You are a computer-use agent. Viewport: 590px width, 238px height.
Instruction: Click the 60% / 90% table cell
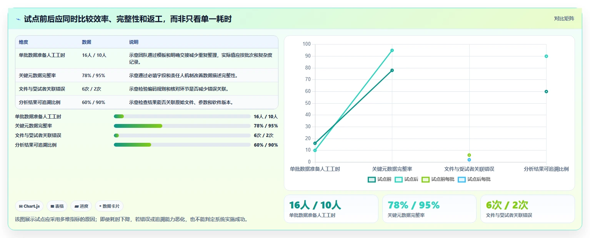click(93, 102)
